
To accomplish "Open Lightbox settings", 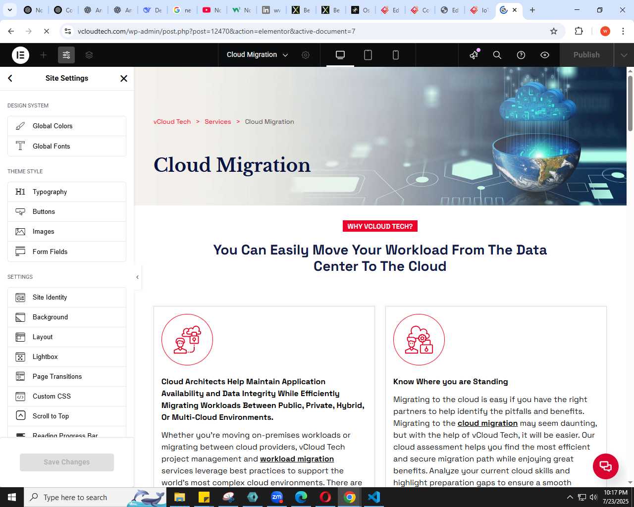I will pos(67,357).
